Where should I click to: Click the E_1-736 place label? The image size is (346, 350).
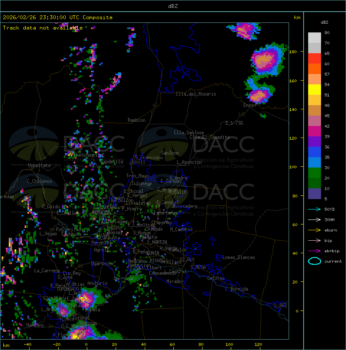point(234,123)
